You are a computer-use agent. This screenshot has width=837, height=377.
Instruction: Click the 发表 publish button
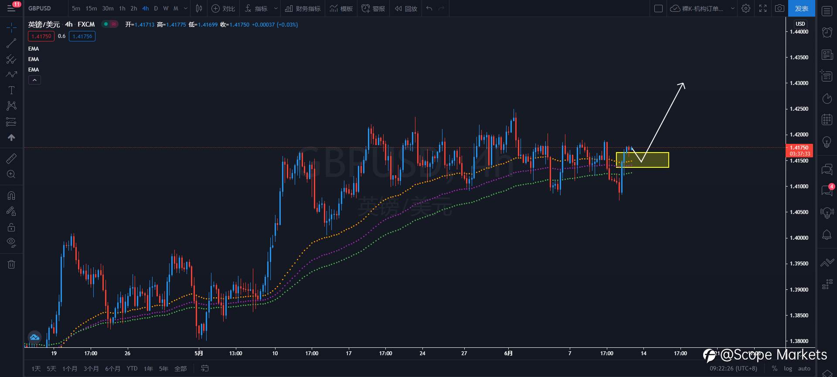pos(801,8)
